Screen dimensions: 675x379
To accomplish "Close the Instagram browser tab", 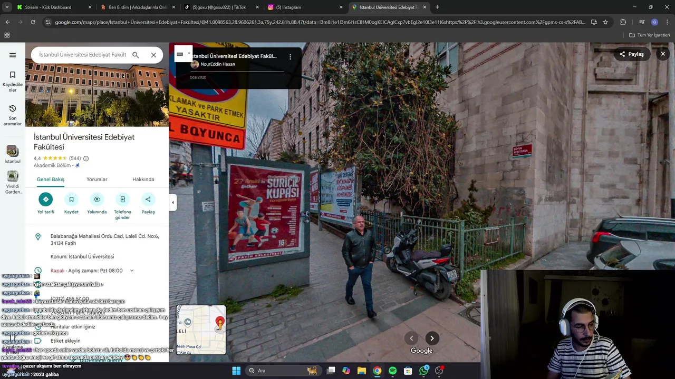I will pos(341,7).
